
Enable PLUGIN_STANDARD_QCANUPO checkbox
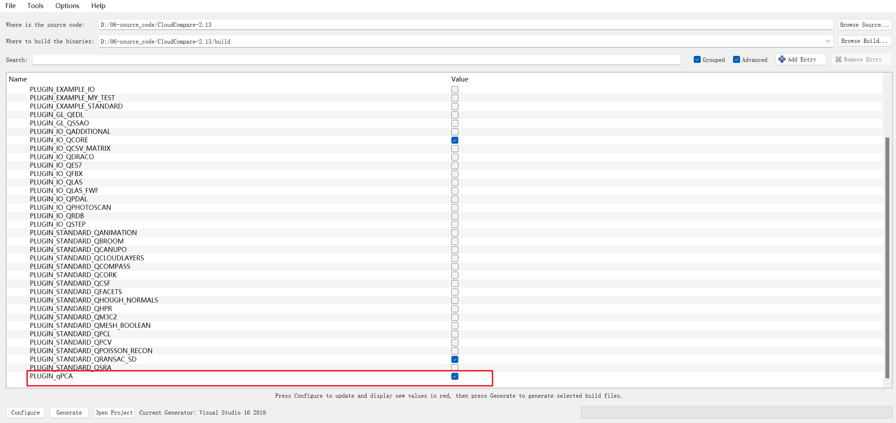(454, 250)
